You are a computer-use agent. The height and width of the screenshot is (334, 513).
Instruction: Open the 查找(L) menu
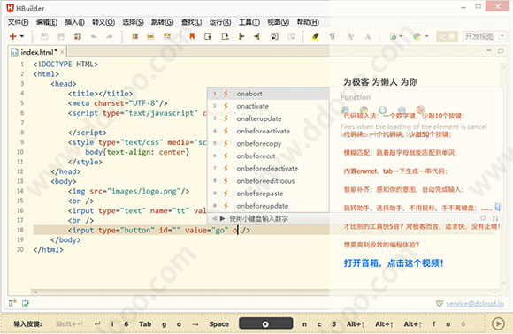[x=191, y=22]
